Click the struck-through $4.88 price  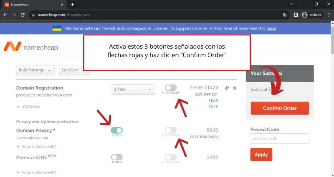tap(213, 157)
